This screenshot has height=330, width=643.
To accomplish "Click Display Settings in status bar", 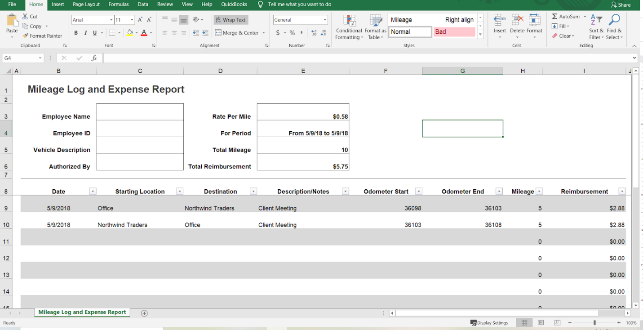I will [489, 323].
